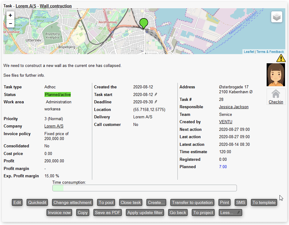Open the user avatar picture
This screenshot has width=289, height=225.
click(x=276, y=75)
